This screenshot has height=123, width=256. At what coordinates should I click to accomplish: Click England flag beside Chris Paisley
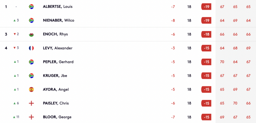click(31, 103)
